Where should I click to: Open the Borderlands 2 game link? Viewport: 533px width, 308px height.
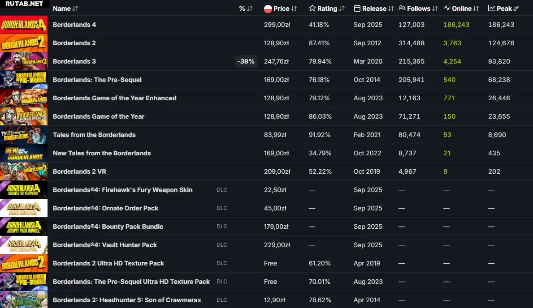point(74,43)
